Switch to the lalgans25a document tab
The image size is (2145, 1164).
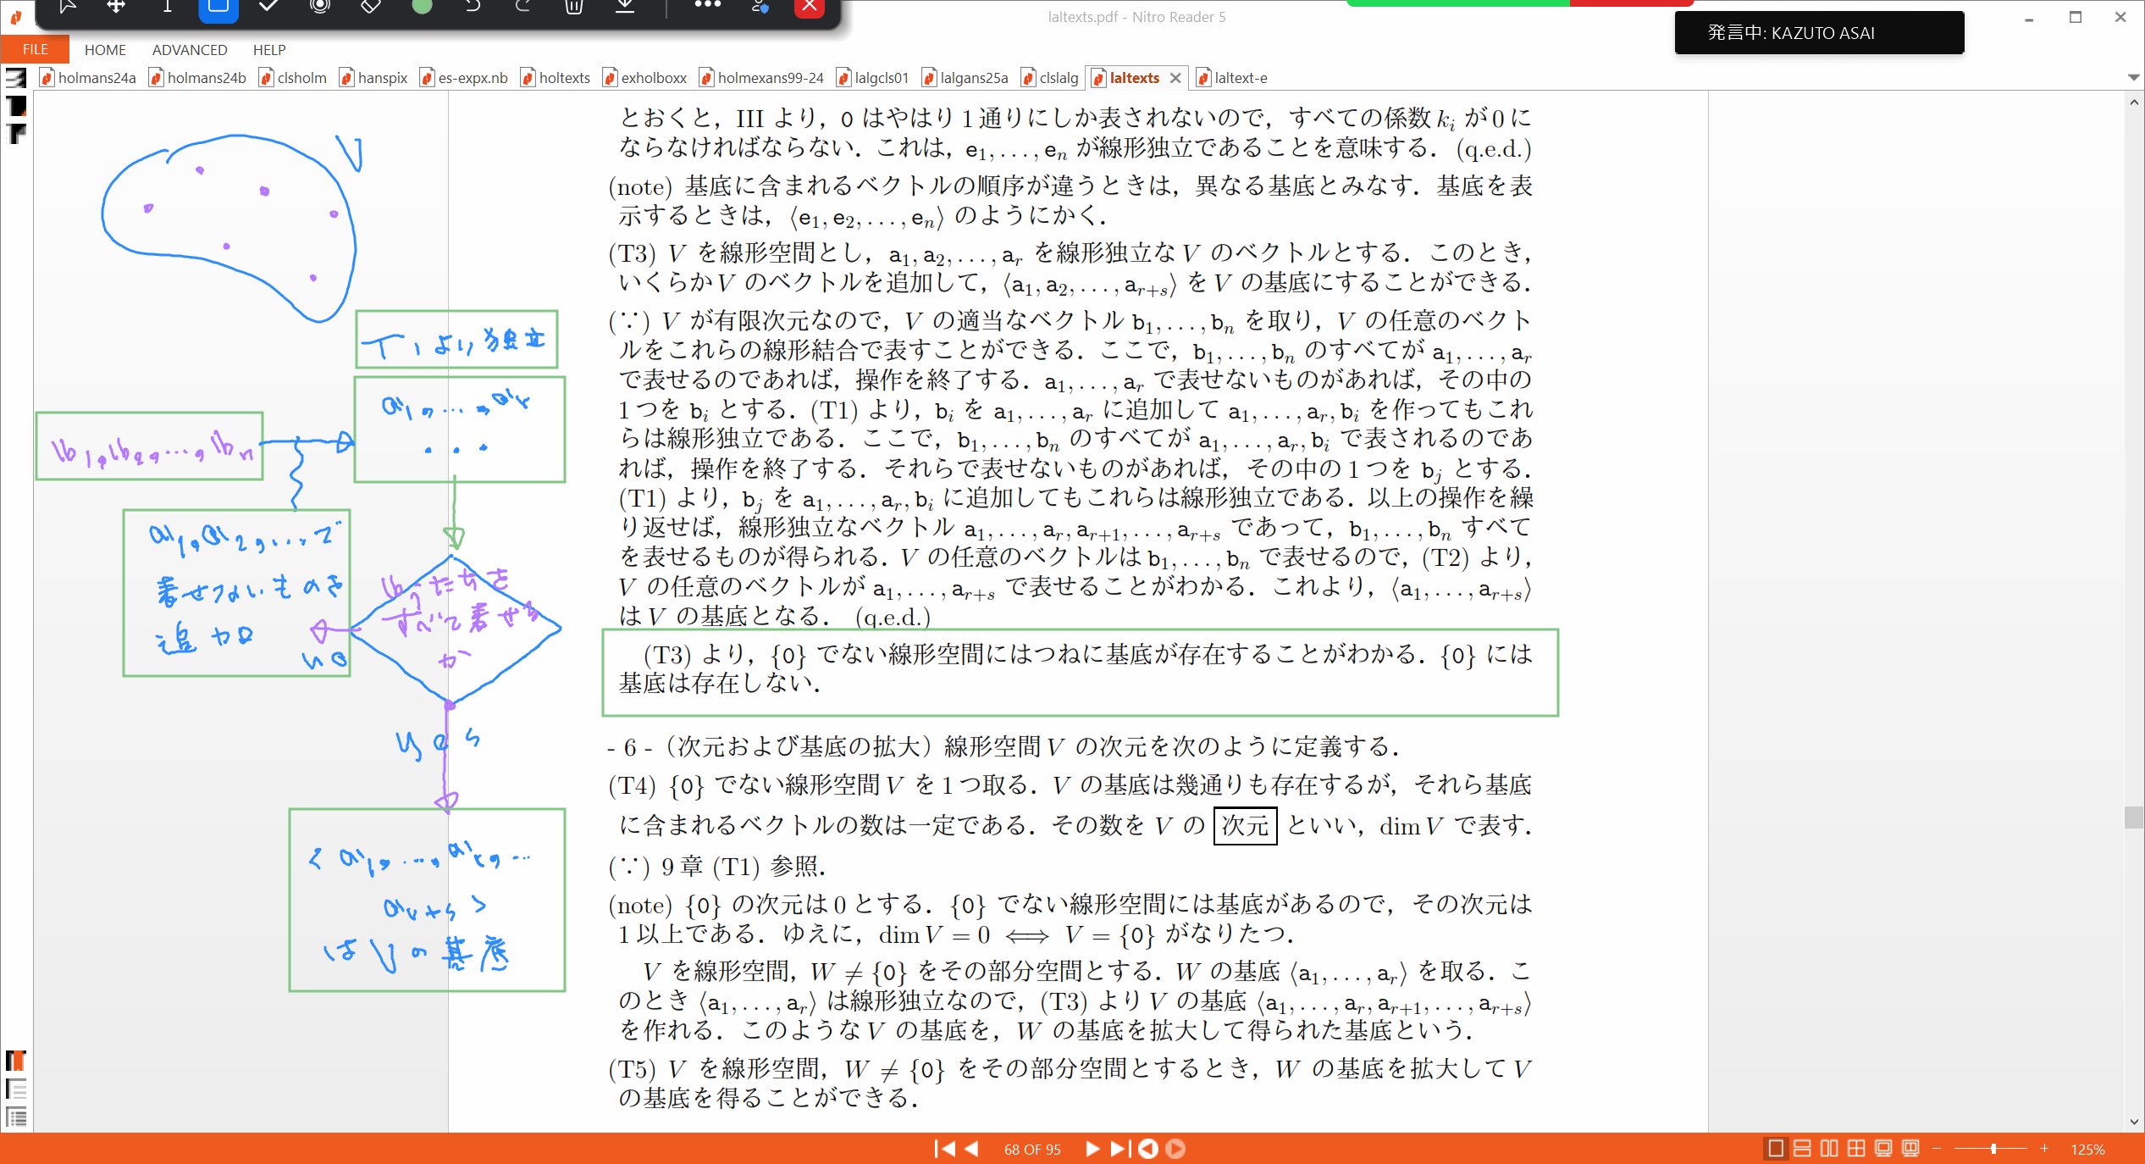(965, 78)
